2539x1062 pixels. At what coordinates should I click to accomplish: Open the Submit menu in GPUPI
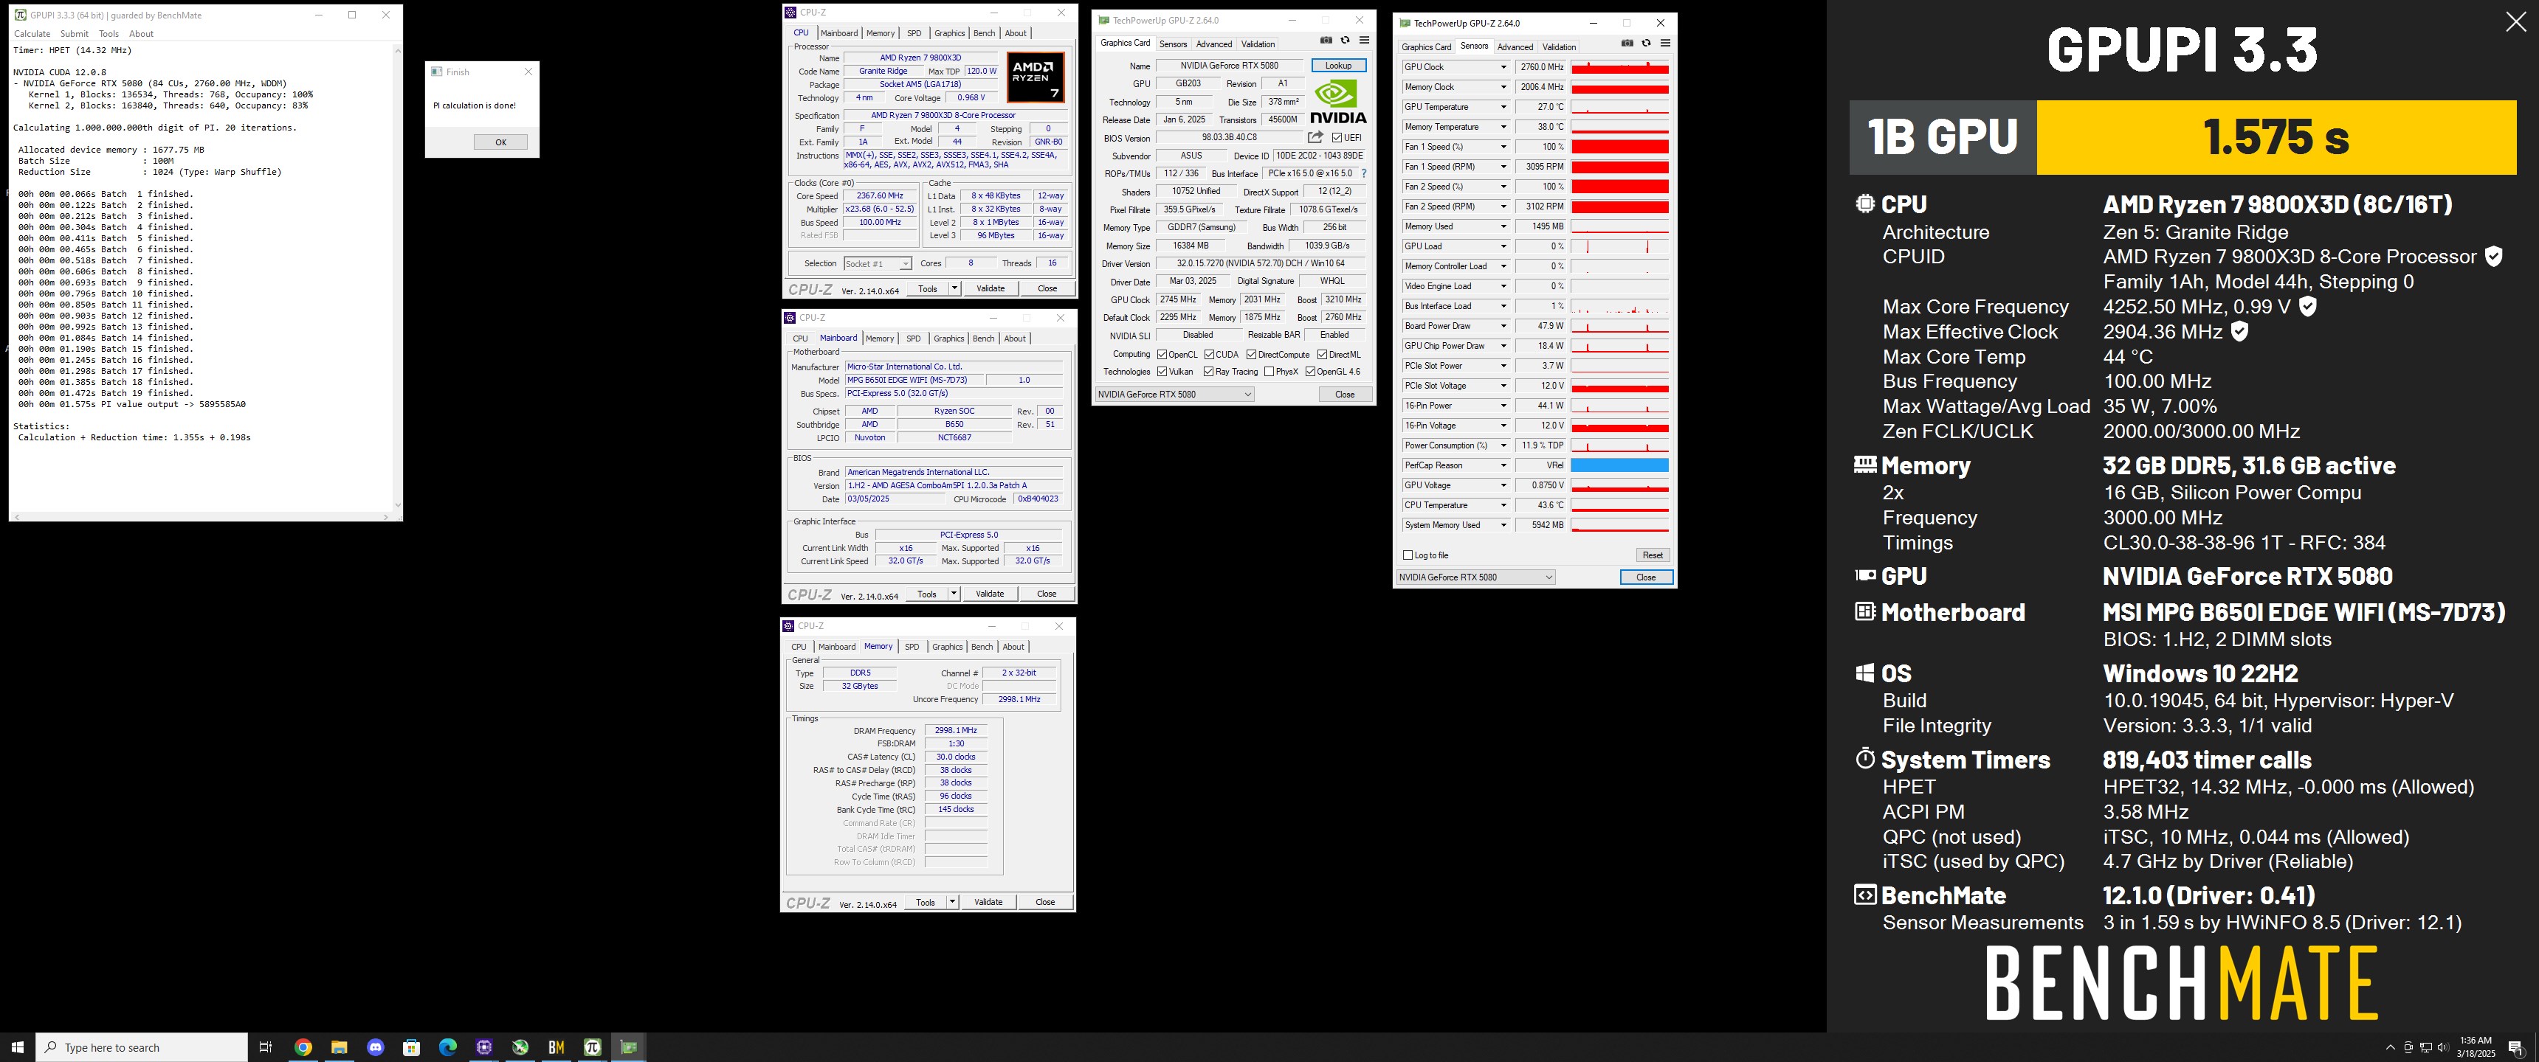(x=74, y=33)
